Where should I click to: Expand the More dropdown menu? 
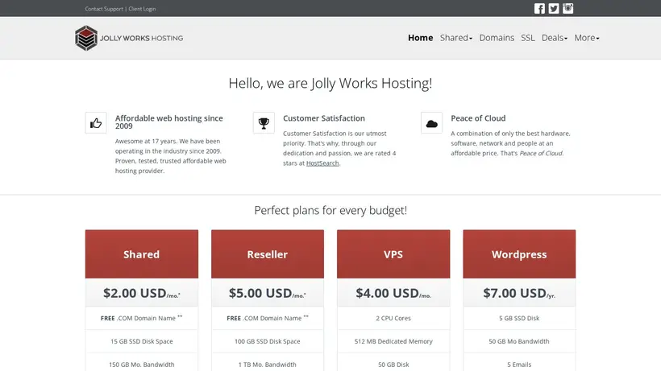coord(586,38)
